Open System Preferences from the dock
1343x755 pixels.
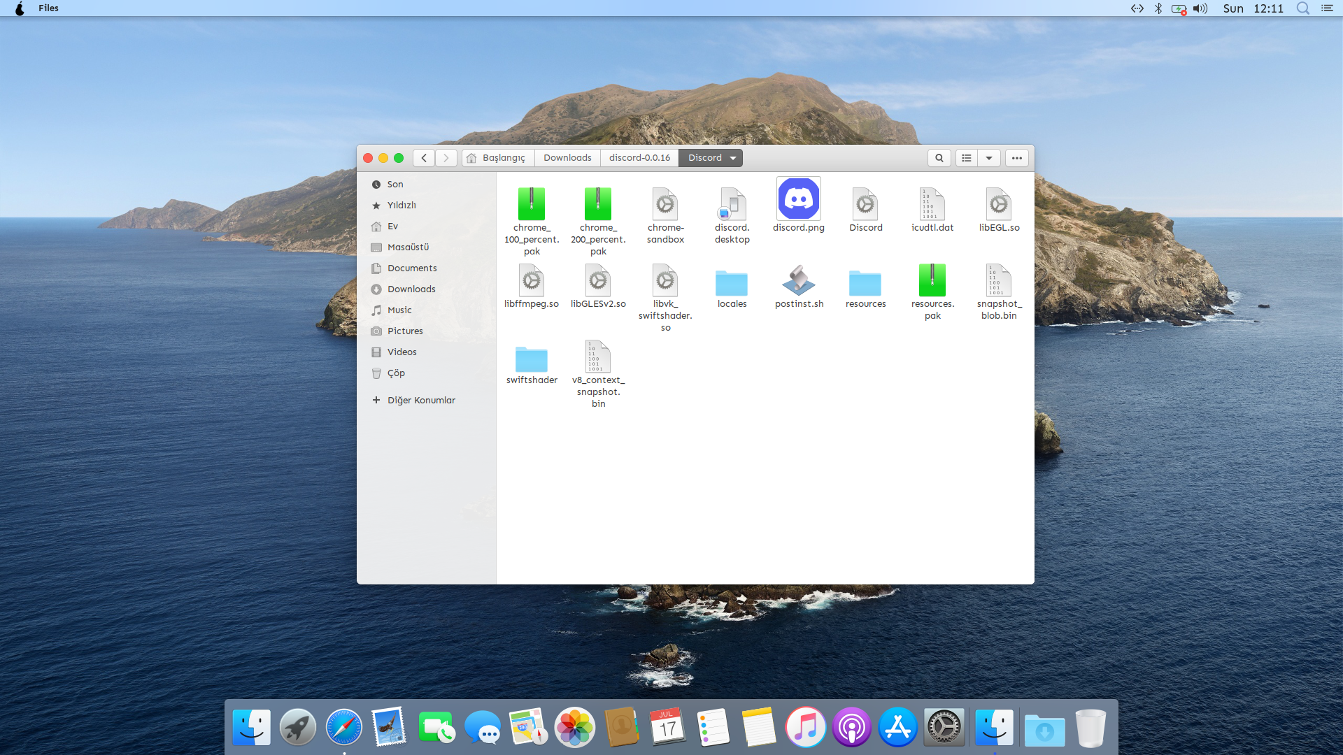(x=944, y=728)
